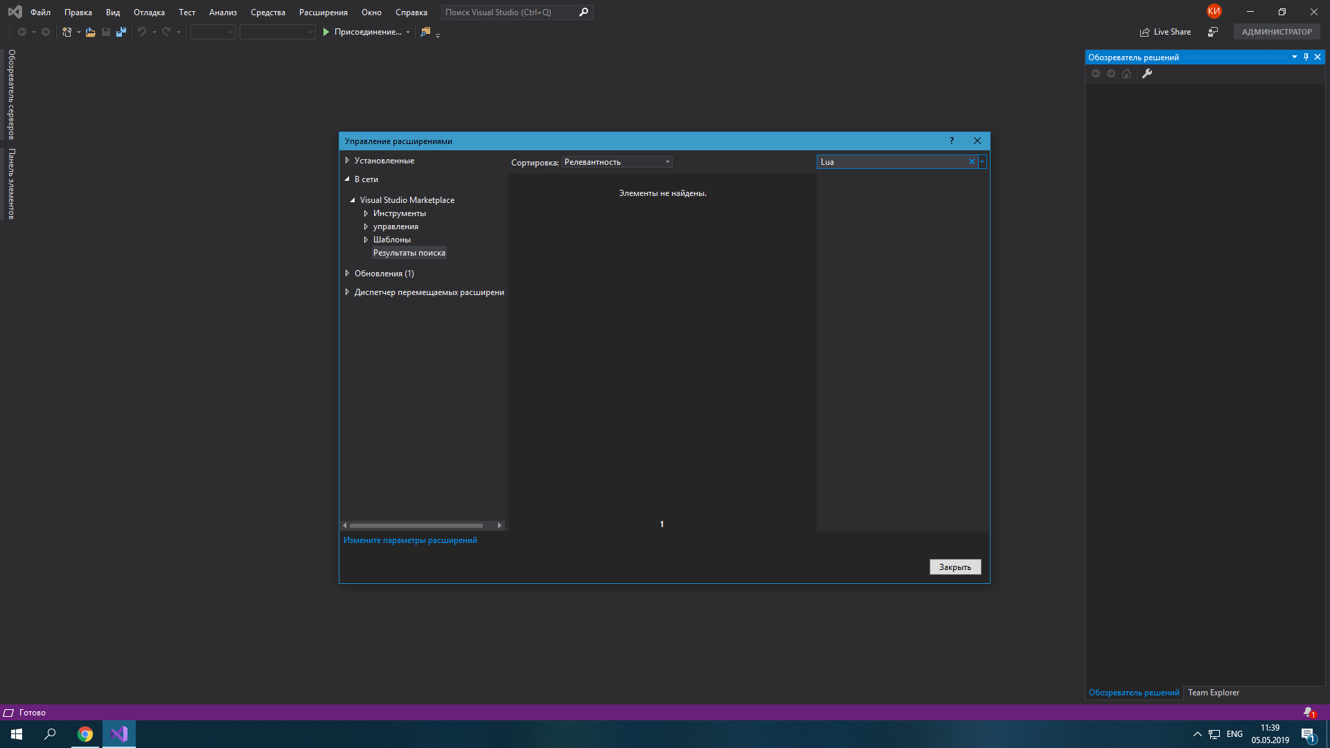Click the tree panel horizontal scrollbar

(416, 525)
